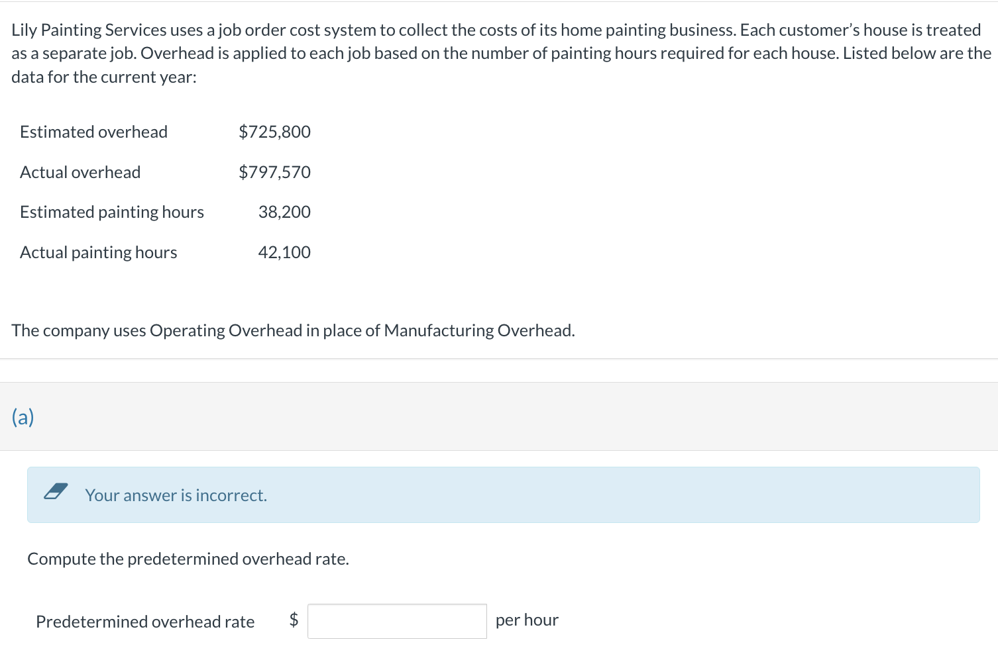
Task: Click the "per hour" unit label
Action: tap(527, 620)
